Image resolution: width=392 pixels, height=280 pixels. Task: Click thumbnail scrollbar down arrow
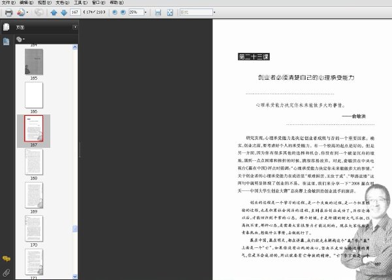[x=74, y=277]
